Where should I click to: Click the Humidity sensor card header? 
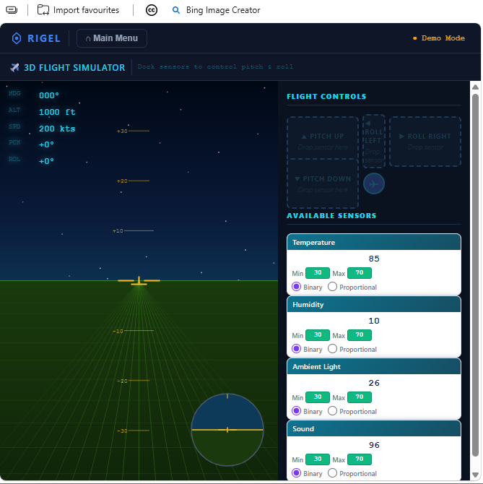(374, 304)
